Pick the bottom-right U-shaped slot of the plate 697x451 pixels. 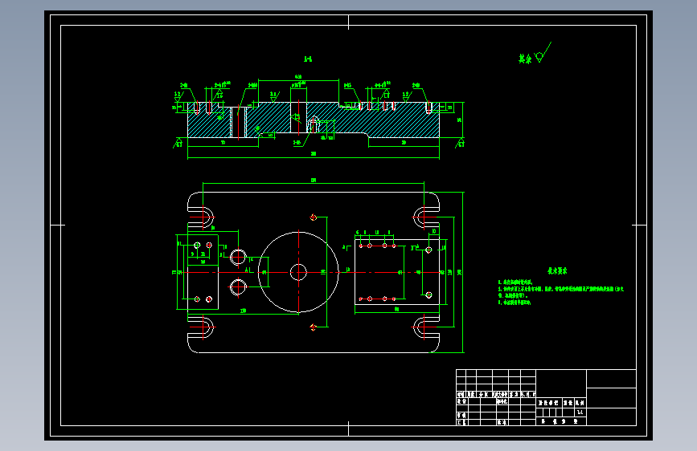pos(426,327)
